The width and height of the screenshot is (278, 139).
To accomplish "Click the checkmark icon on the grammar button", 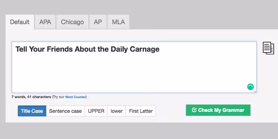I will [x=194, y=110].
